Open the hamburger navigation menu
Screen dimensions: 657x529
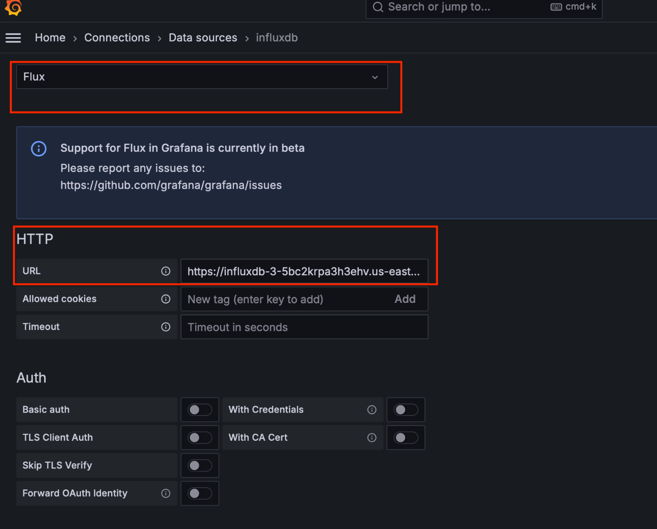[x=13, y=38]
